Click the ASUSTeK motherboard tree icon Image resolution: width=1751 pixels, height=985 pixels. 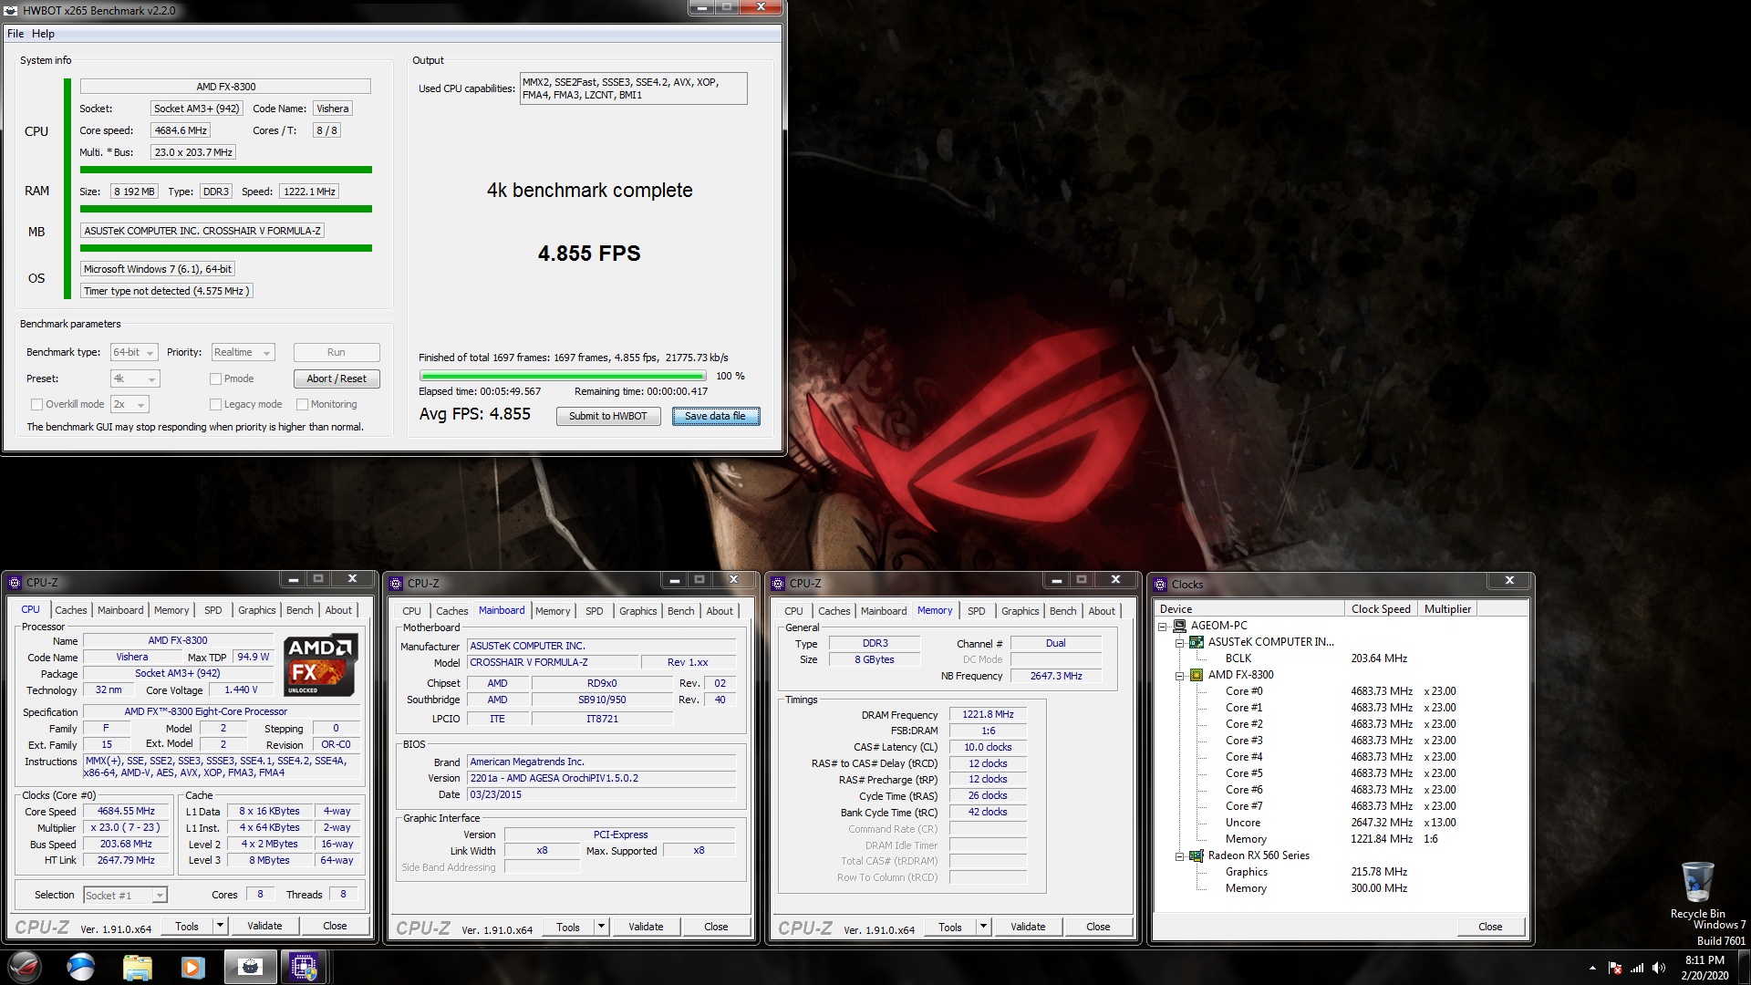click(1197, 642)
